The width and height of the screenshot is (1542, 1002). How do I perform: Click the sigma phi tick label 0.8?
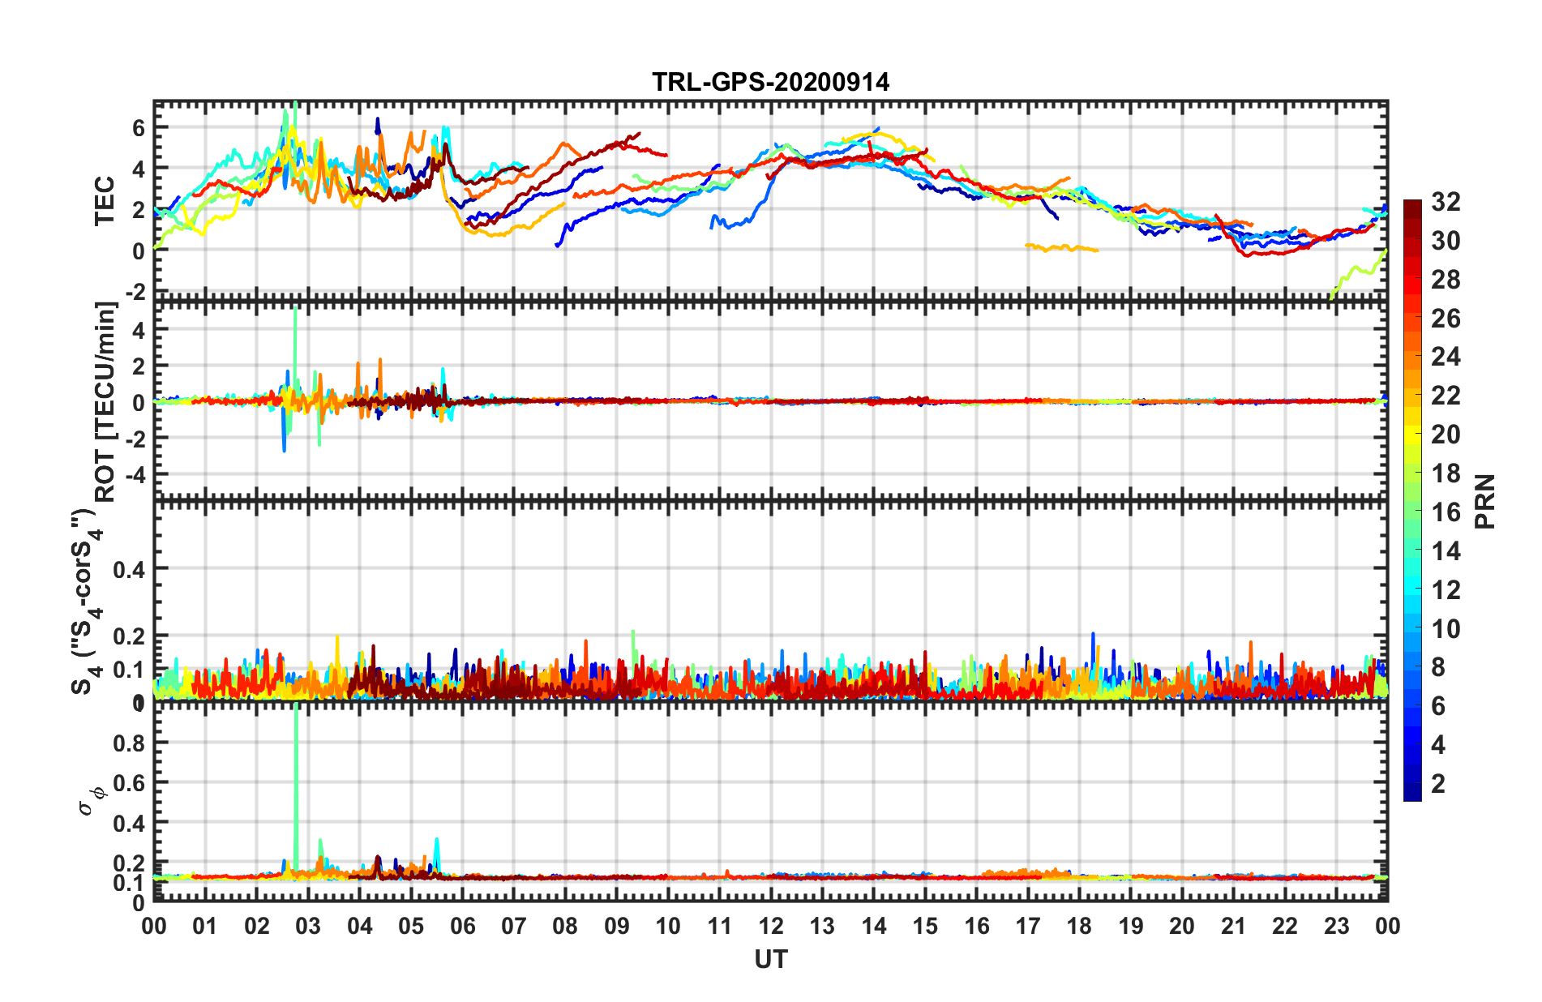[130, 743]
